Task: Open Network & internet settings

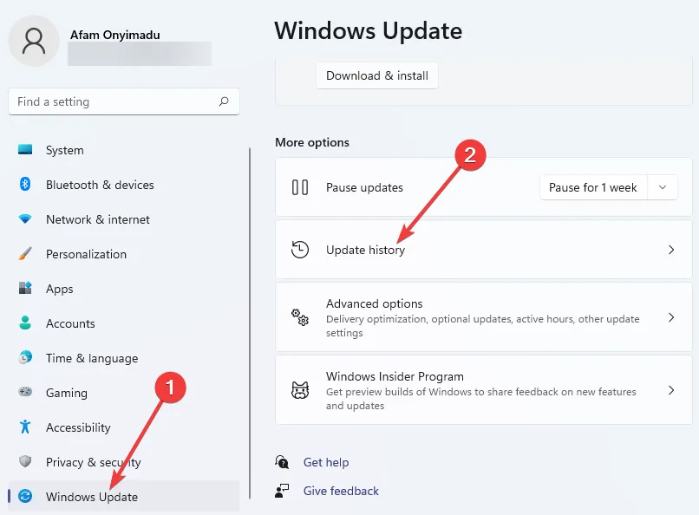Action: point(124,219)
